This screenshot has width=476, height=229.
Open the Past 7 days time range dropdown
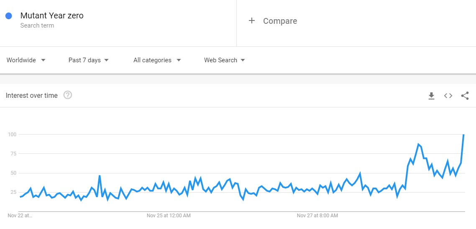click(x=88, y=60)
